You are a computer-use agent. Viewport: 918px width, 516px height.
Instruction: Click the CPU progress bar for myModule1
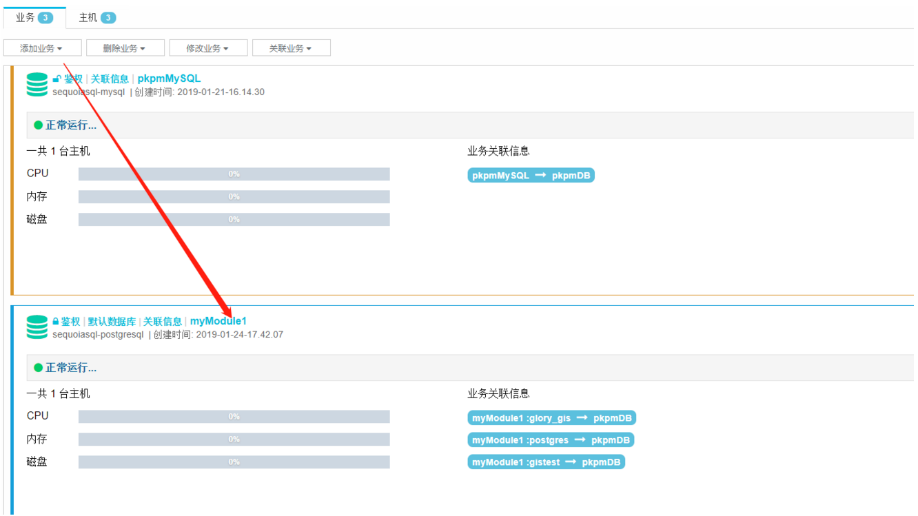pos(234,417)
